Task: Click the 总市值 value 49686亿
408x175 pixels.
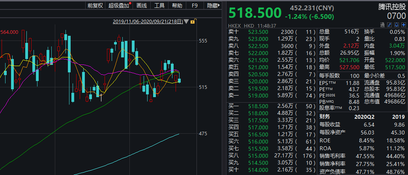Action: click(395, 102)
